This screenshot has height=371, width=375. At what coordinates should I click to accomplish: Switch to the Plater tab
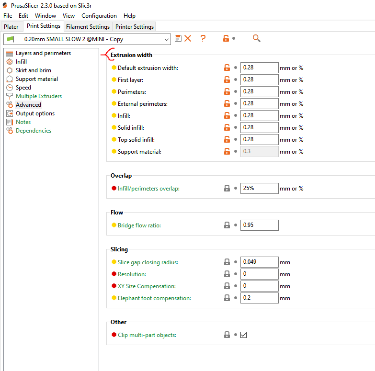coord(11,26)
